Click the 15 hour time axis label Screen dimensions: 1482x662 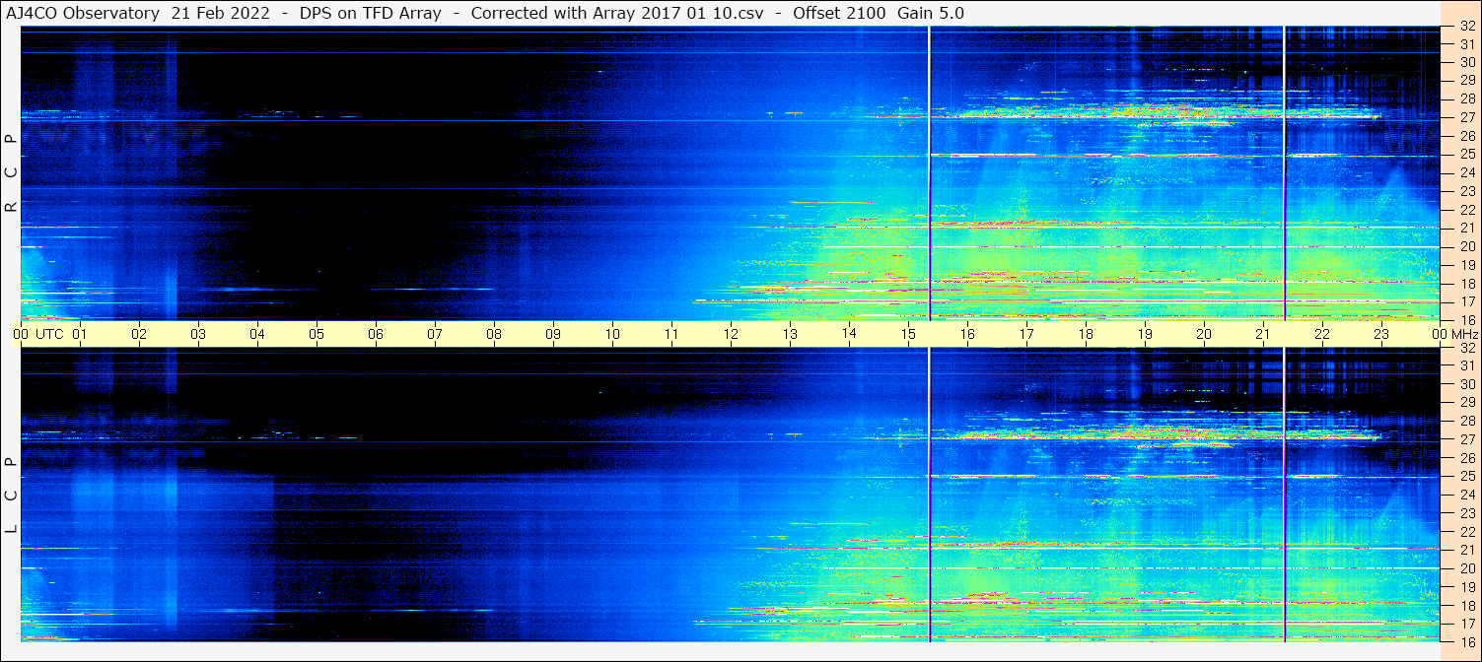click(908, 334)
